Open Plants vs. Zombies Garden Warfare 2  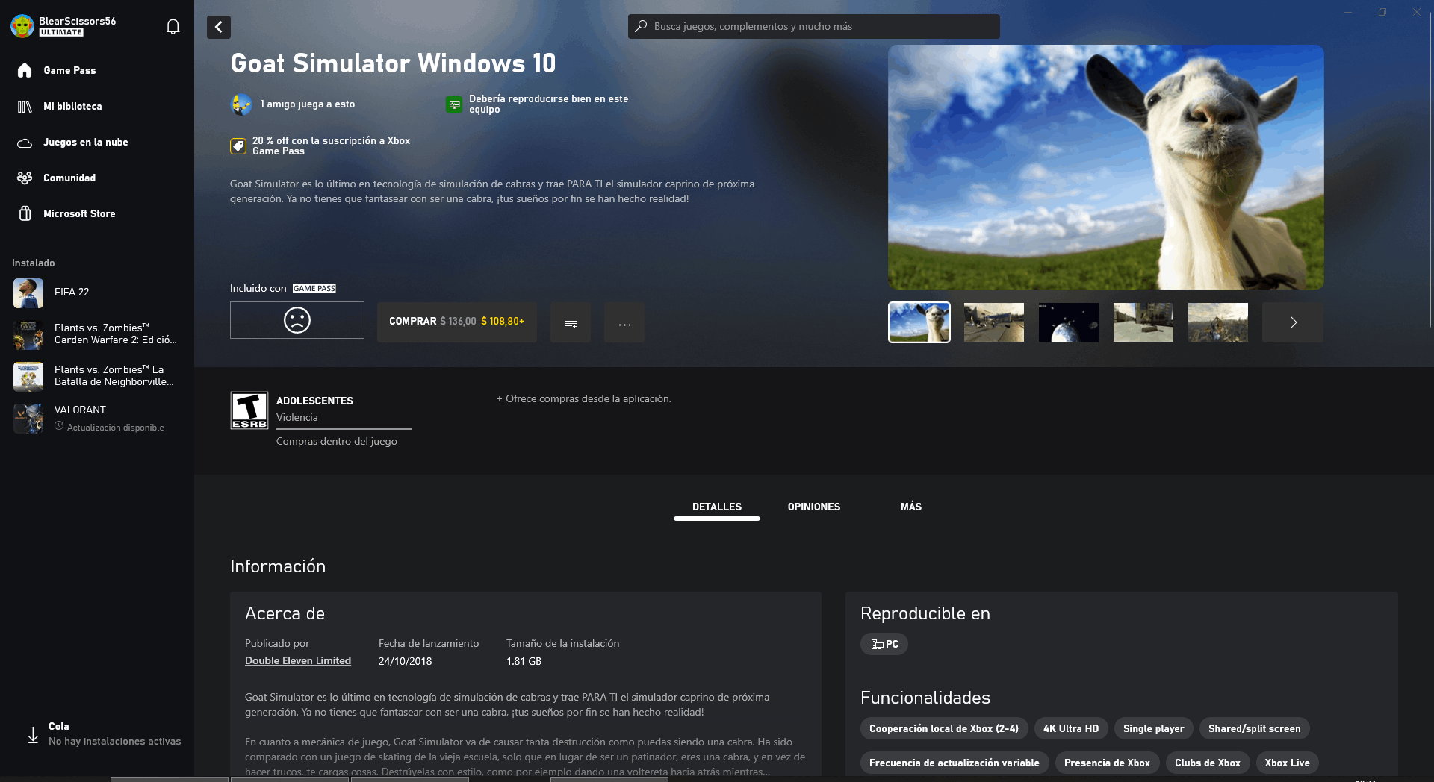click(x=97, y=334)
